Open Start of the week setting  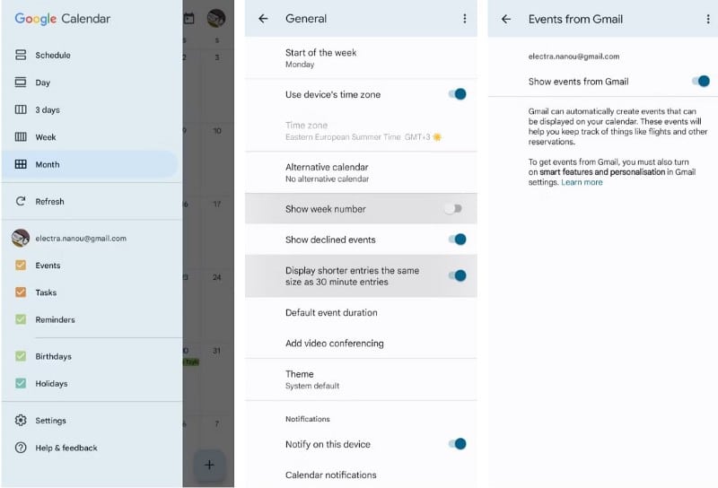pyautogui.click(x=361, y=58)
